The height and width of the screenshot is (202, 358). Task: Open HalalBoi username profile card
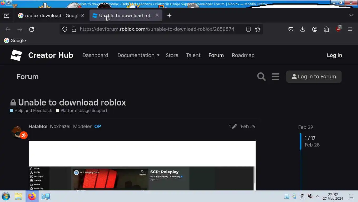coord(38,127)
